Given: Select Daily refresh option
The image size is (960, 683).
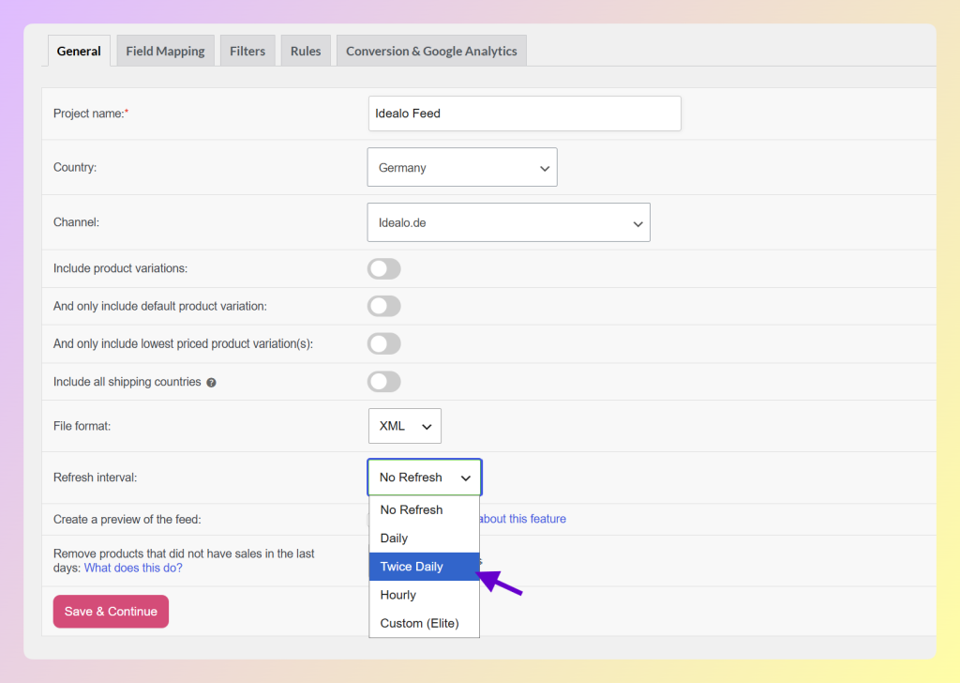Looking at the screenshot, I should point(425,538).
